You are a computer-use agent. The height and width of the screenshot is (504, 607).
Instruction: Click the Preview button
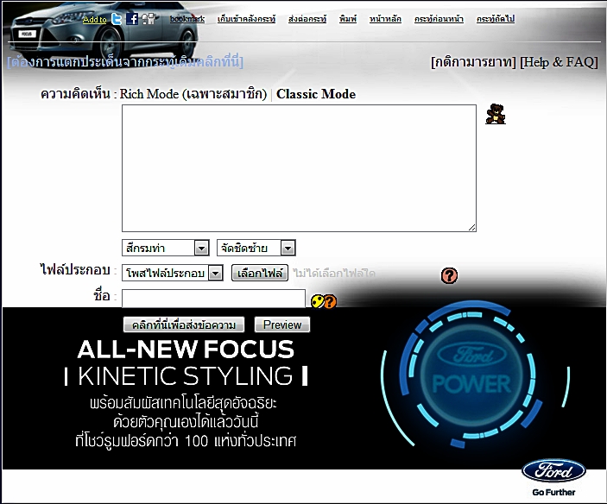282,324
